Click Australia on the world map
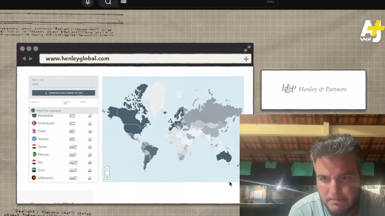Screen dimensions: 385x216 pos(224,156)
